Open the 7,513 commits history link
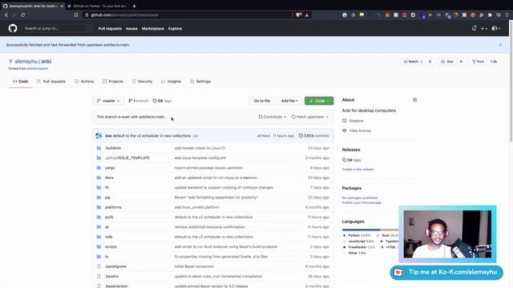 click(x=313, y=136)
